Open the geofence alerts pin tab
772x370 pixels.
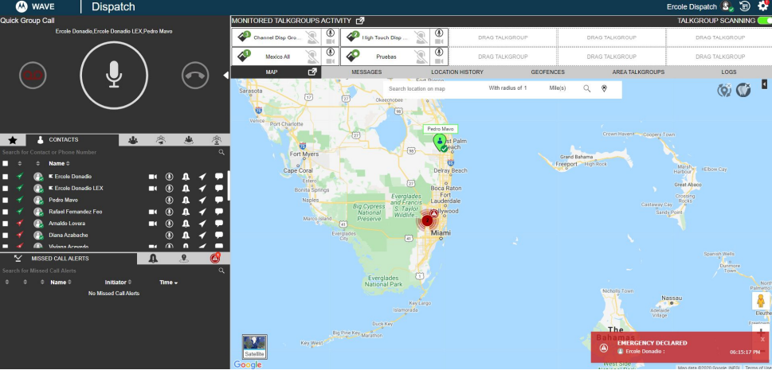pyautogui.click(x=184, y=259)
